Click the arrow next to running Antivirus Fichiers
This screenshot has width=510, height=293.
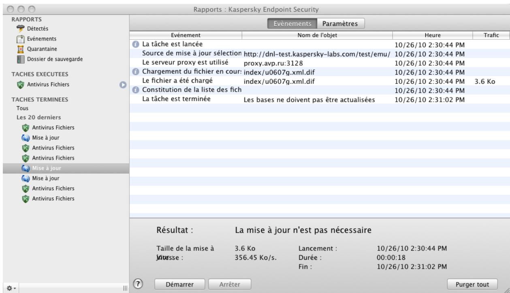122,85
